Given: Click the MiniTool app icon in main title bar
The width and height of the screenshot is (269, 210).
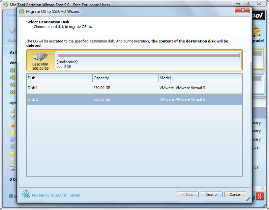Looking at the screenshot, I should pyautogui.click(x=5, y=5).
